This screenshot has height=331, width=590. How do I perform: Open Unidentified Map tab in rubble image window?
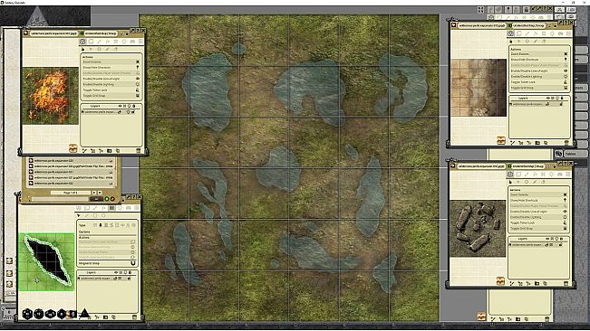click(x=528, y=165)
